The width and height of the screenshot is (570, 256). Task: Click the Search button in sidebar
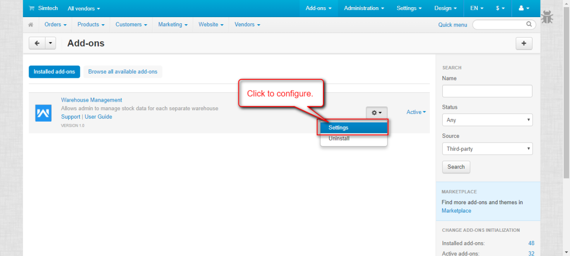point(456,167)
